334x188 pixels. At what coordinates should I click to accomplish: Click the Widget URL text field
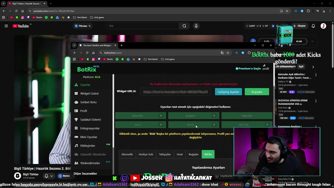[x=175, y=92]
